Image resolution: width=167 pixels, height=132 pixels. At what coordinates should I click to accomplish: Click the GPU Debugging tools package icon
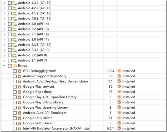point(20,71)
